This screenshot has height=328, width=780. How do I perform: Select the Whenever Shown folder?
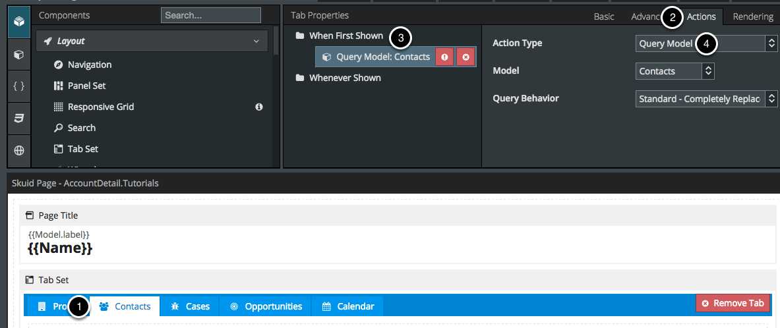coord(345,78)
